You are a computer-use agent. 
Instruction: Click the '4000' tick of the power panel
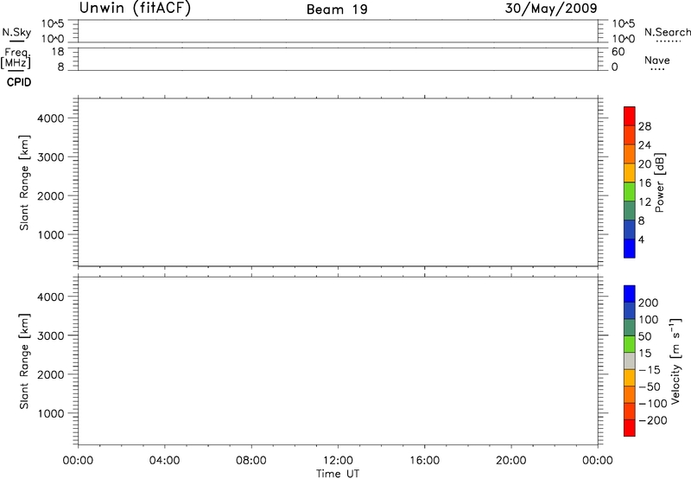click(x=51, y=118)
